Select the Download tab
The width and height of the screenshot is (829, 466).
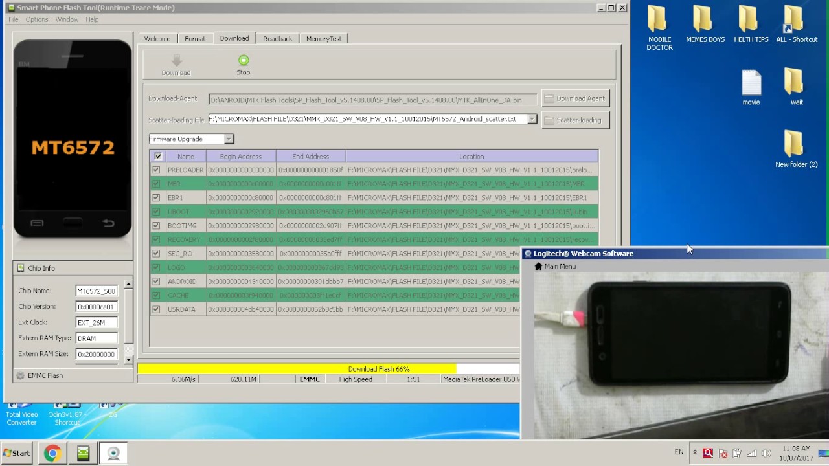234,38
